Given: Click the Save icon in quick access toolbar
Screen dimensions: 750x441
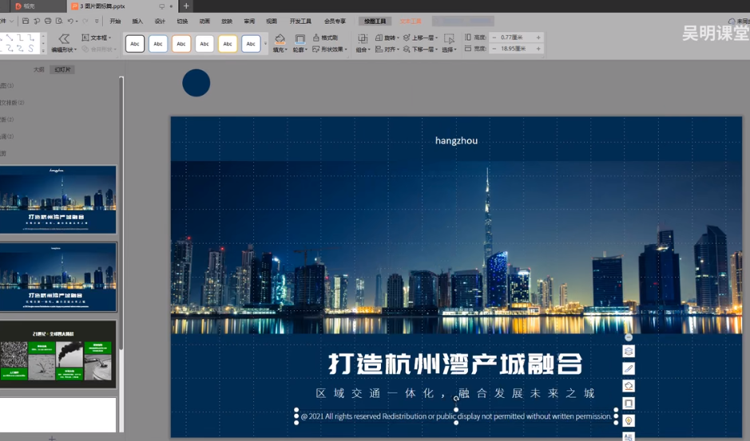Looking at the screenshot, I should click(x=26, y=21).
